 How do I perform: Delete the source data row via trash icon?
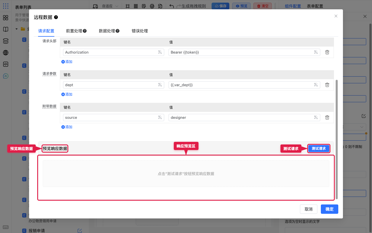327,117
